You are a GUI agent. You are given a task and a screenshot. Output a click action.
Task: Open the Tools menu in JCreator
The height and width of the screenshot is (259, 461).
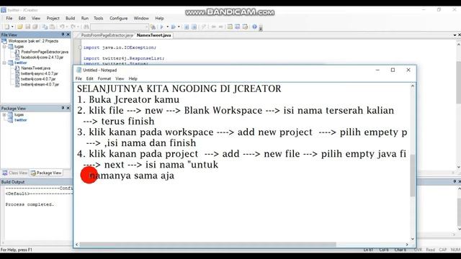(x=98, y=18)
